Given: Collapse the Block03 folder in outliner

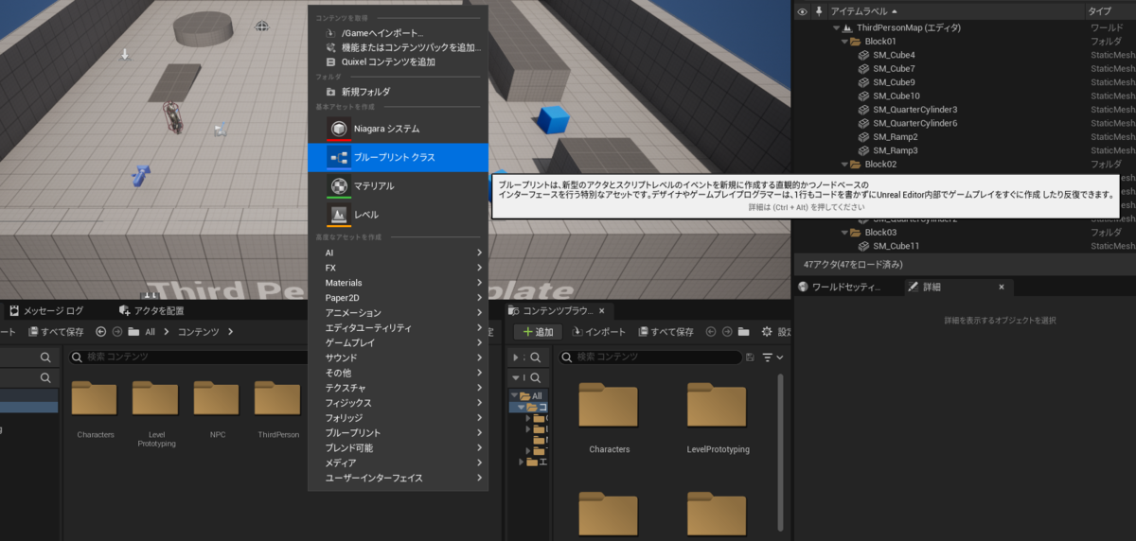Looking at the screenshot, I should pos(843,232).
